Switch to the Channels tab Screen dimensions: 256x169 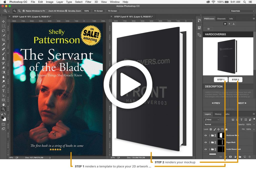pyautogui.click(x=221, y=19)
